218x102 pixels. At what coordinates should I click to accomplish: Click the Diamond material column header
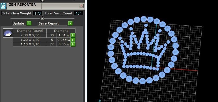click(x=61, y=31)
